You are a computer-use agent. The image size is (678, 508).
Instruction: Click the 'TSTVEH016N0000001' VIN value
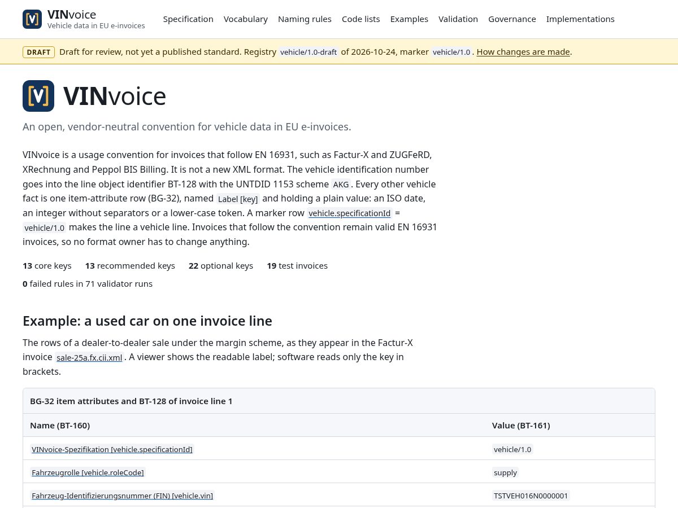coord(531,496)
